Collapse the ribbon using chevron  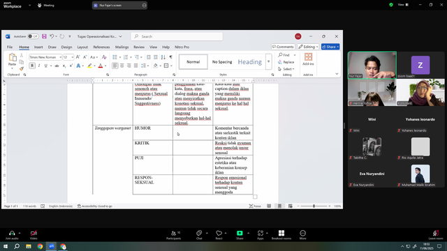[x=337, y=74]
